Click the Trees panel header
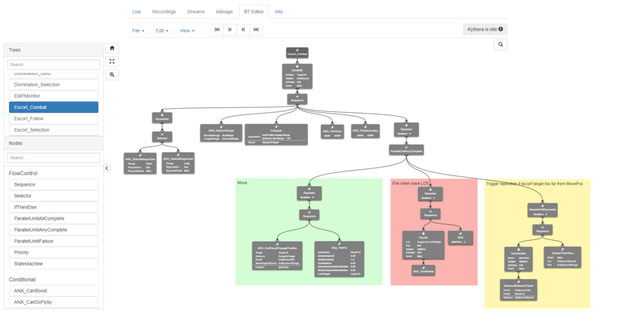 (x=54, y=50)
